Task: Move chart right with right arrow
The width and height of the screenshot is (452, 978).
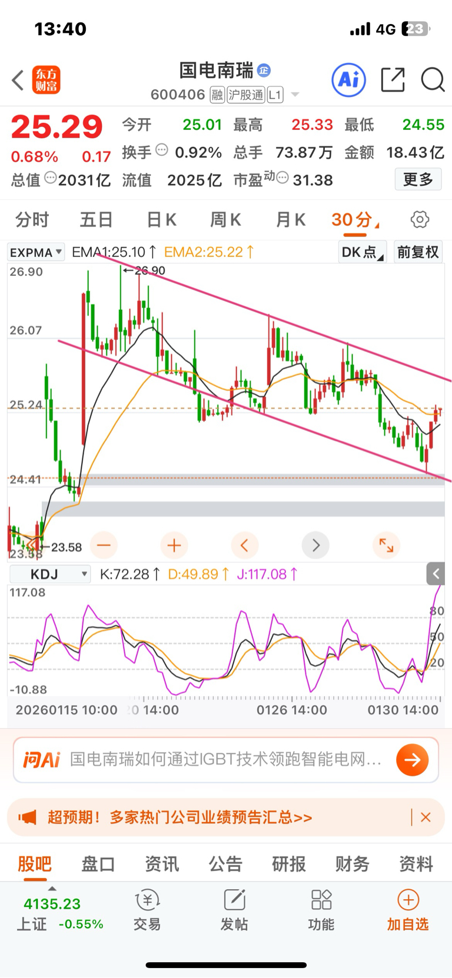Action: click(315, 546)
